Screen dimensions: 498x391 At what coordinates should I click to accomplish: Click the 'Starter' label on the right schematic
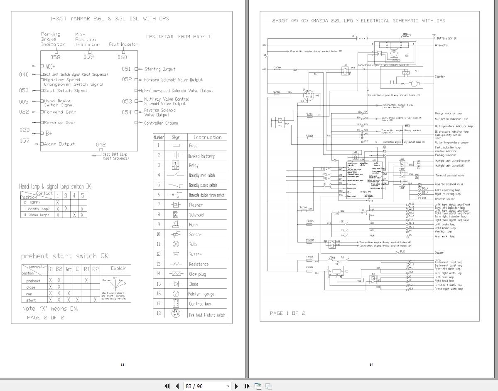coord(440,77)
